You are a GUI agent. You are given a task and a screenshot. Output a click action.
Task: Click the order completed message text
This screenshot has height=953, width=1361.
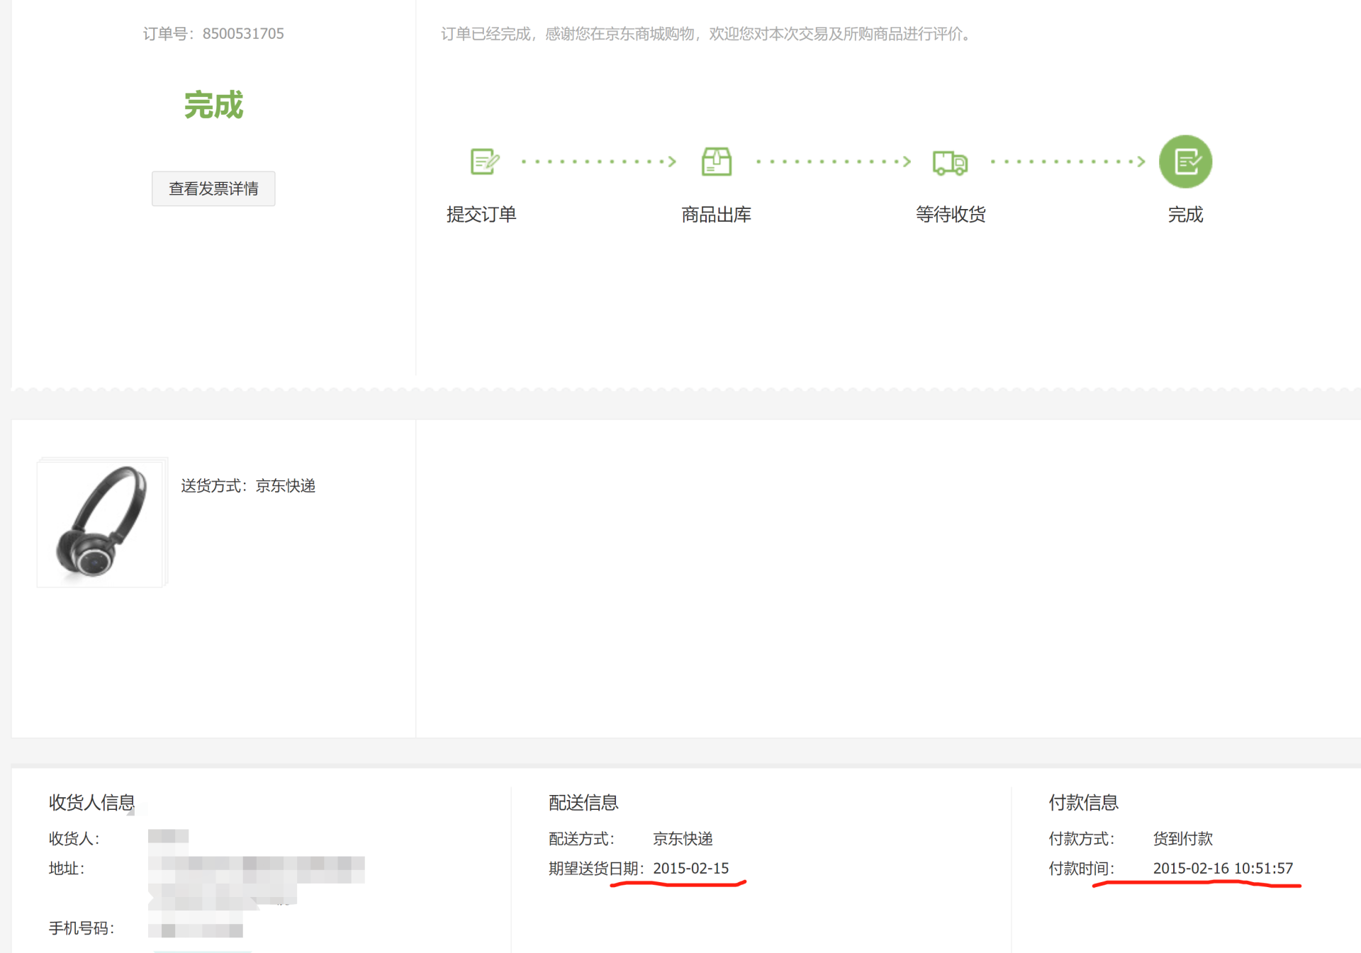coord(707,33)
